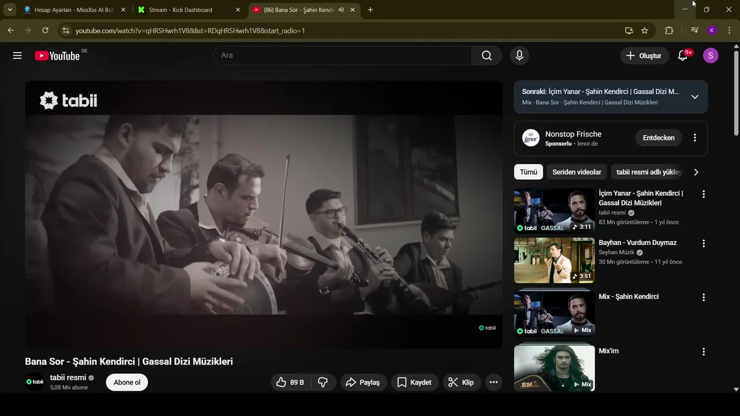This screenshot has height=416, width=740.
Task: Bookmark this page with star icon
Action: [x=645, y=31]
